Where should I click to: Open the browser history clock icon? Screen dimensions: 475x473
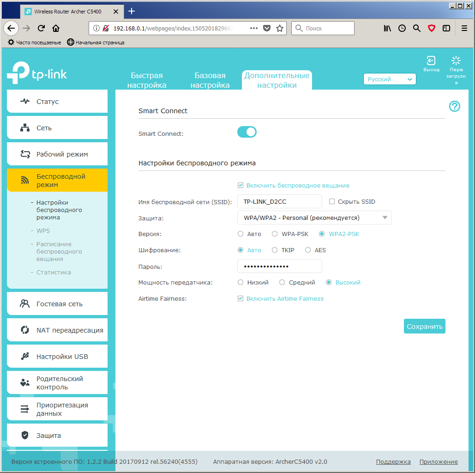click(402, 28)
